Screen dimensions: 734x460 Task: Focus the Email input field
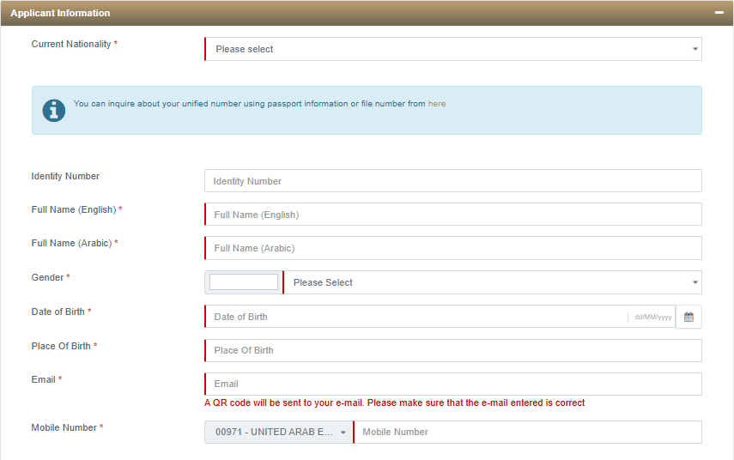point(453,384)
